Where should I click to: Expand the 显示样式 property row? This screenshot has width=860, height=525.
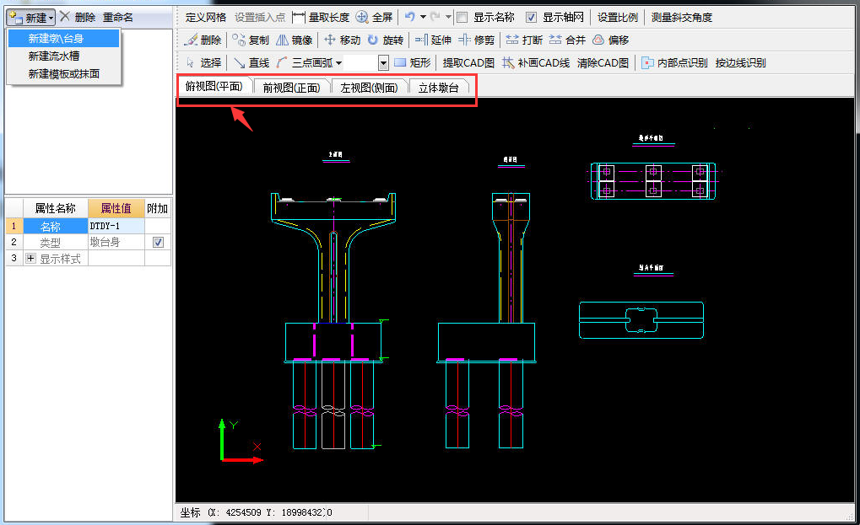tap(31, 259)
